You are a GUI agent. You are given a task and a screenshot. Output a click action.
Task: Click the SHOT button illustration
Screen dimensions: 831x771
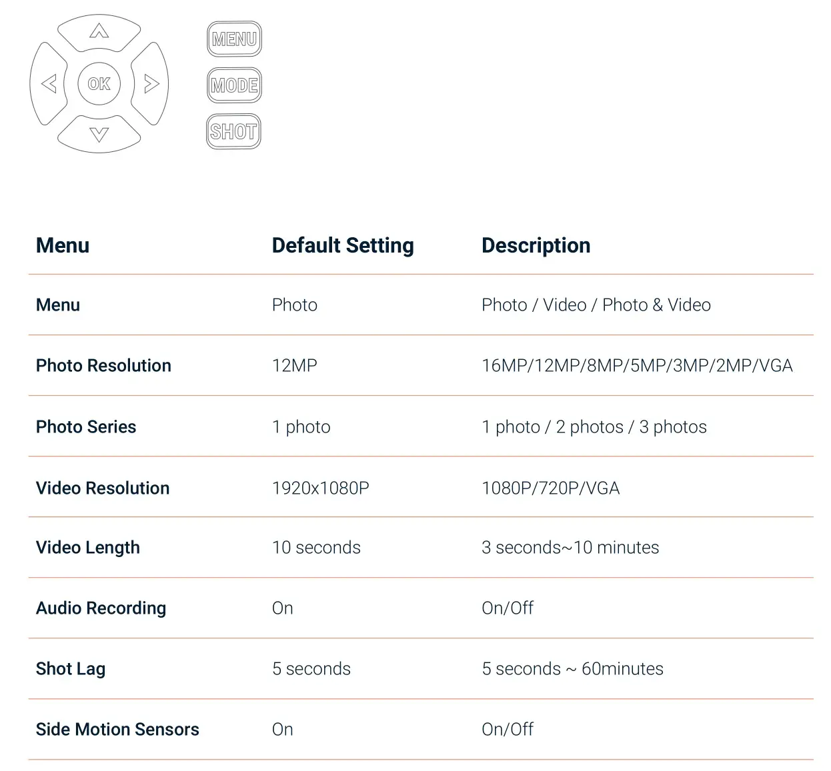coord(233,131)
